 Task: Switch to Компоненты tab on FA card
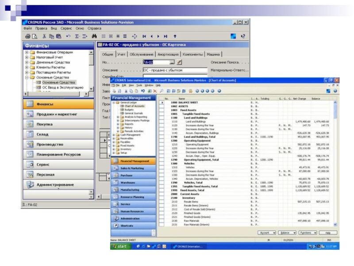(192, 54)
